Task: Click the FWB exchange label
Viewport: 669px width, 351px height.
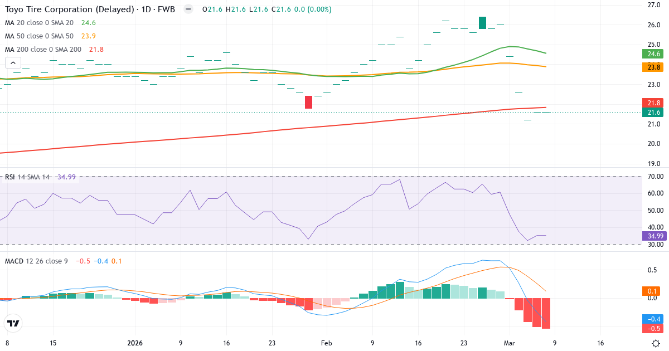Action: click(x=165, y=9)
